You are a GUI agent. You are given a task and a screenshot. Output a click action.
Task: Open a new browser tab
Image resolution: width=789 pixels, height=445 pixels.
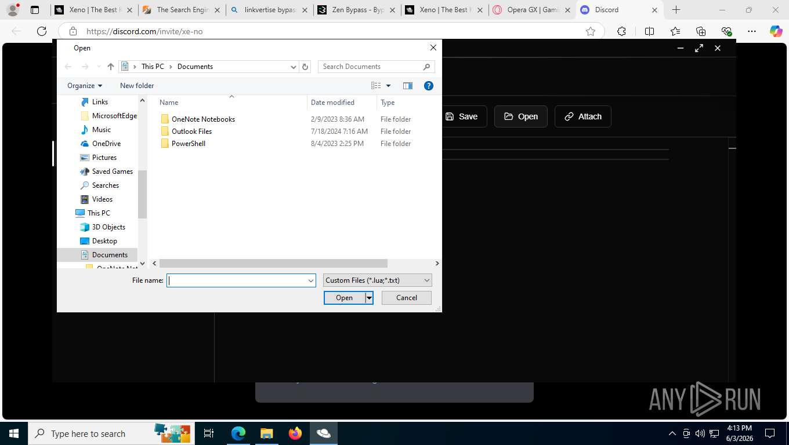tap(676, 10)
